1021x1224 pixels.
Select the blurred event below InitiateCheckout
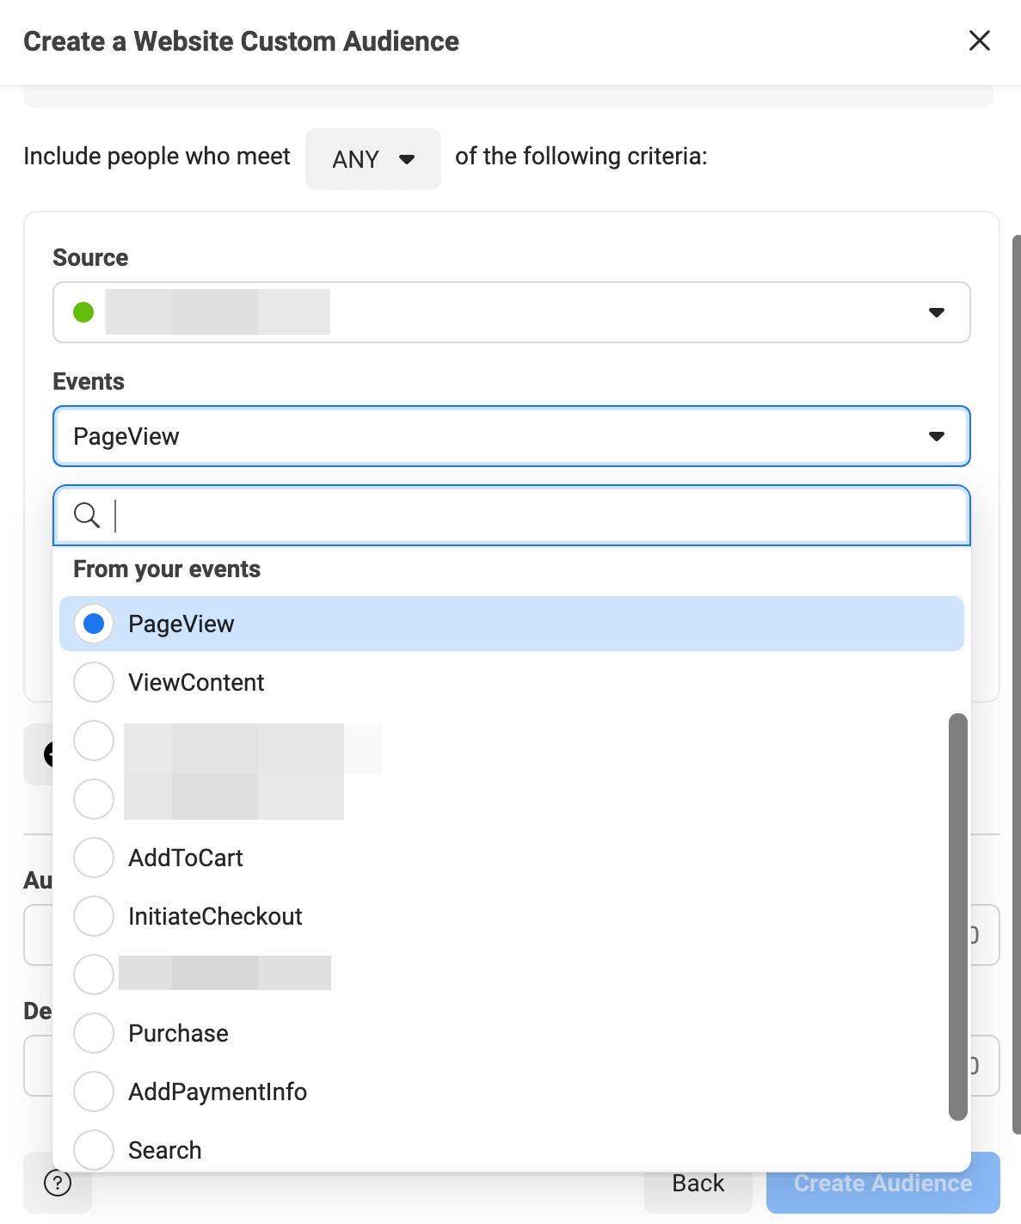pos(94,975)
